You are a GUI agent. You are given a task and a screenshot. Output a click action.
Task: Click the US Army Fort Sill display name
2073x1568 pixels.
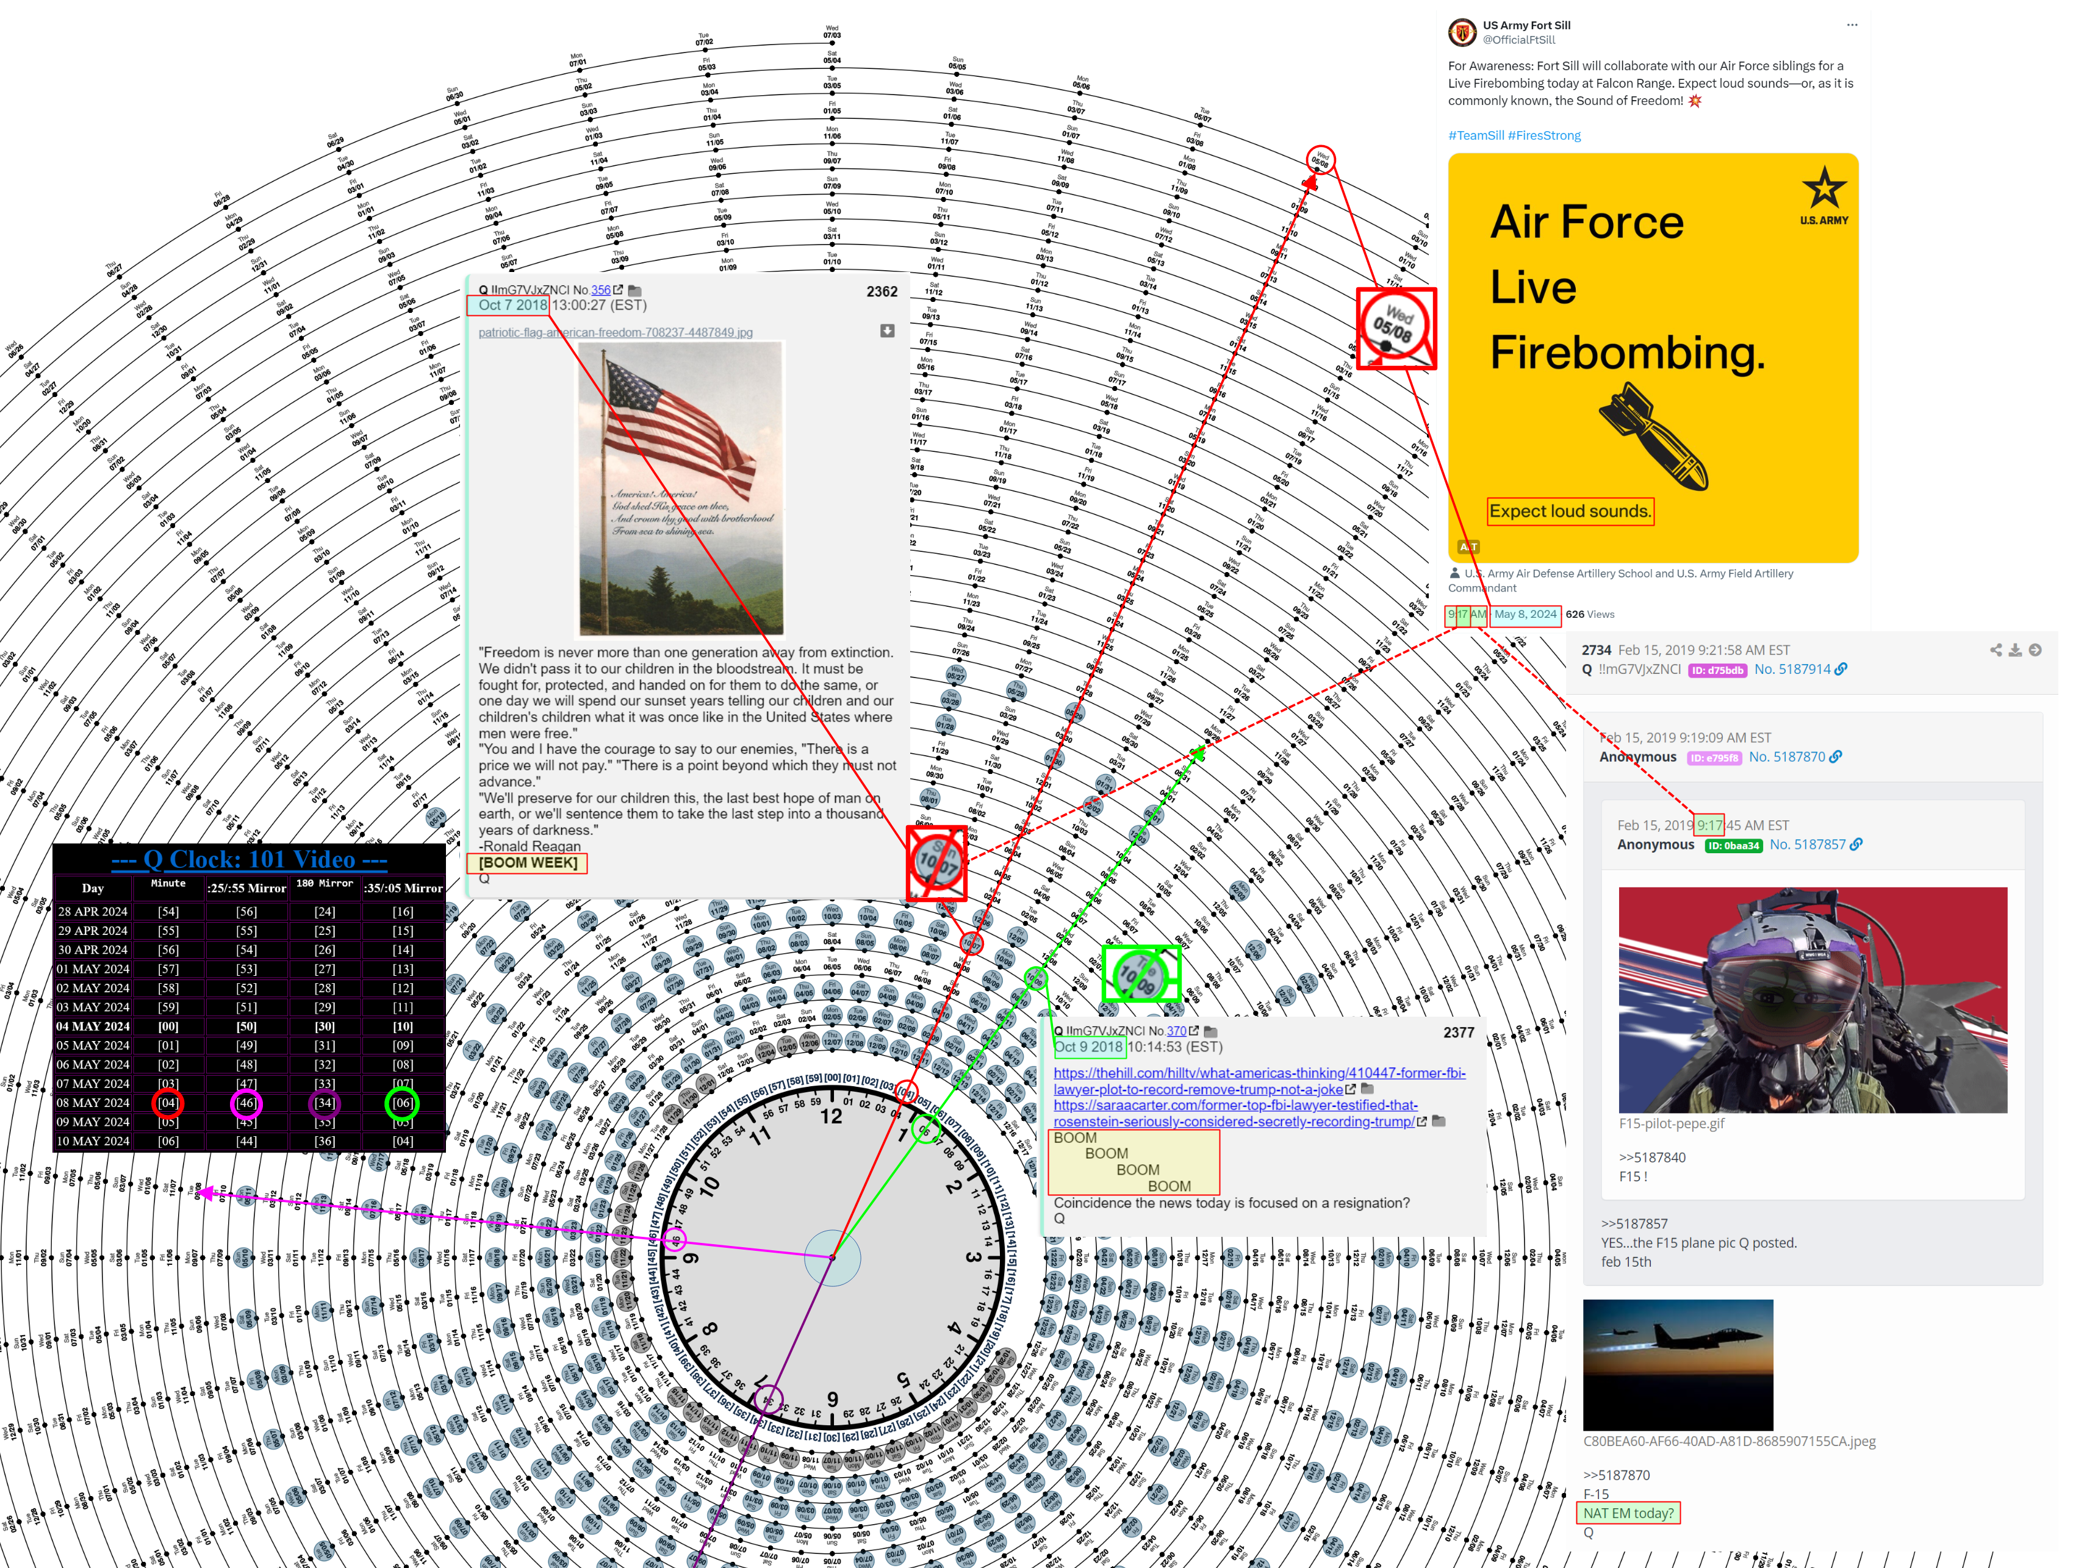click(1526, 25)
